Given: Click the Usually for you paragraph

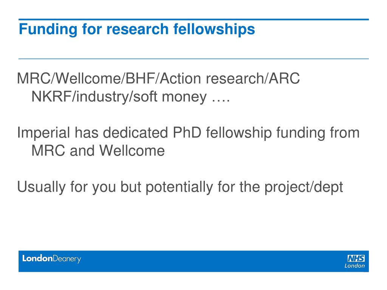Looking at the screenshot, I should click(x=180, y=187).
